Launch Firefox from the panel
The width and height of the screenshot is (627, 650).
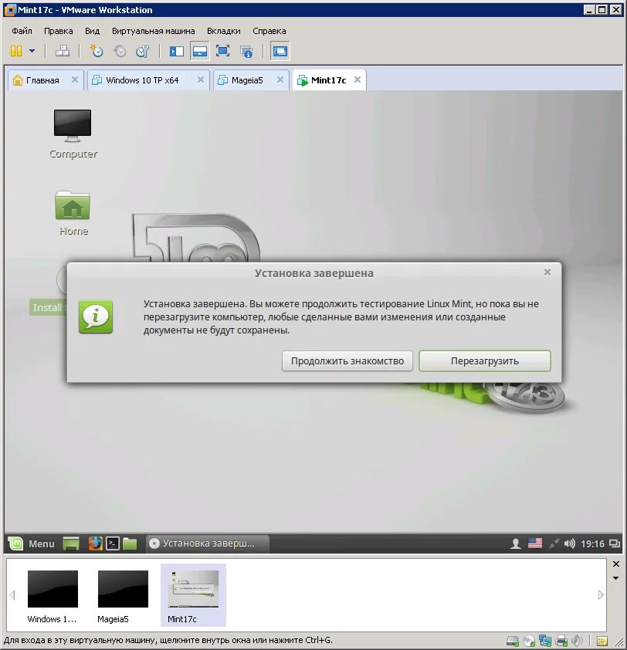click(x=96, y=543)
